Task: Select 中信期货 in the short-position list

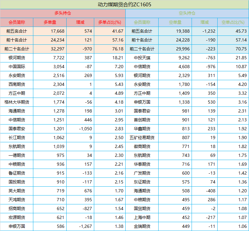Action: (142, 67)
